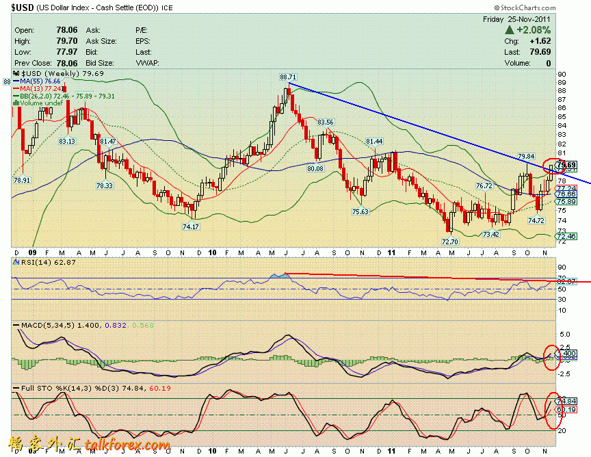The width and height of the screenshot is (591, 457).
Task: Click the small icon before RSI(14) label
Action: [16, 262]
